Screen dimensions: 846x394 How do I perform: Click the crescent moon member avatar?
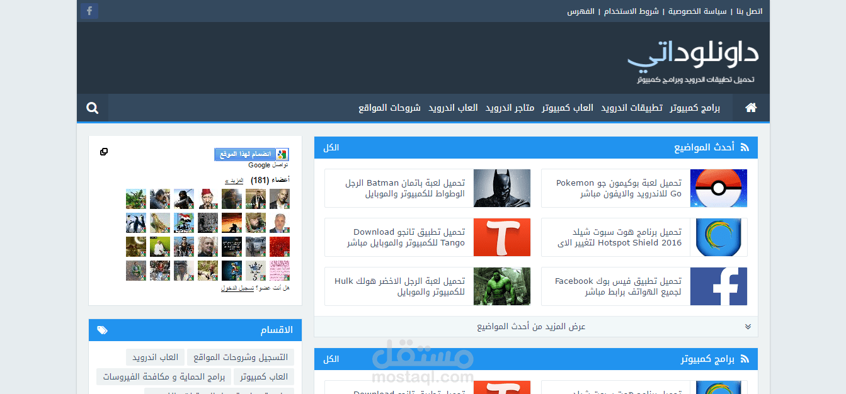pyautogui.click(x=136, y=247)
